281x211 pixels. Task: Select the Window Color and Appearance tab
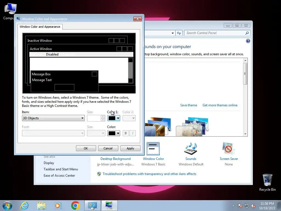click(x=40, y=27)
